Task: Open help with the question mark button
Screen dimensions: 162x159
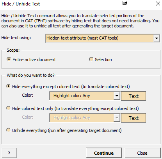Action: [x=9, y=153]
